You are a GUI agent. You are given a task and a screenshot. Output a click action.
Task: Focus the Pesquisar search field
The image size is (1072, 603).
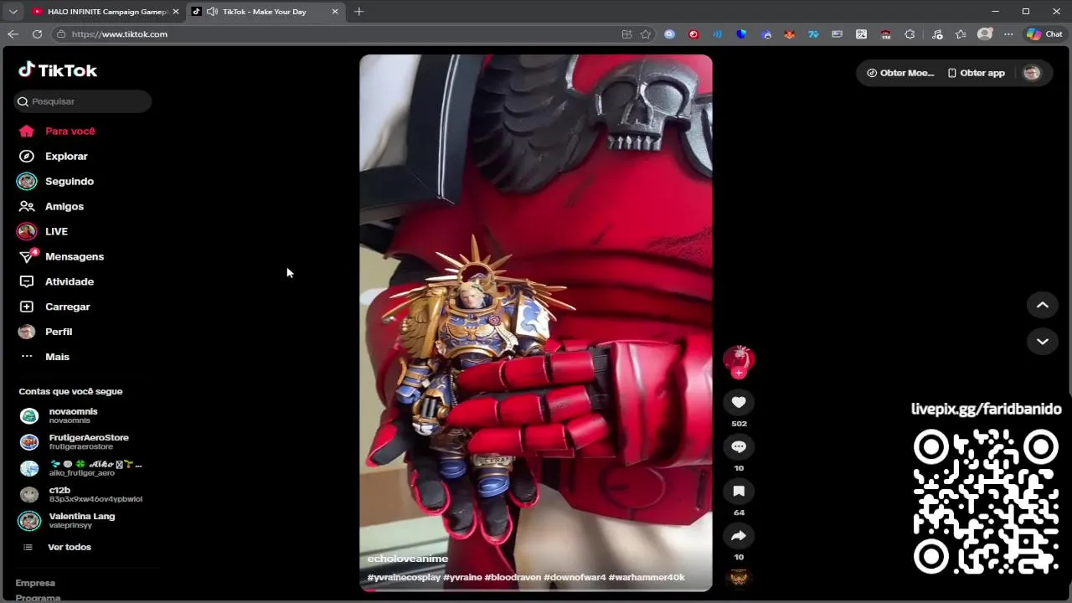82,101
